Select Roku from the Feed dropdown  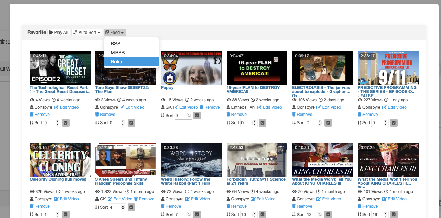pyautogui.click(x=131, y=62)
